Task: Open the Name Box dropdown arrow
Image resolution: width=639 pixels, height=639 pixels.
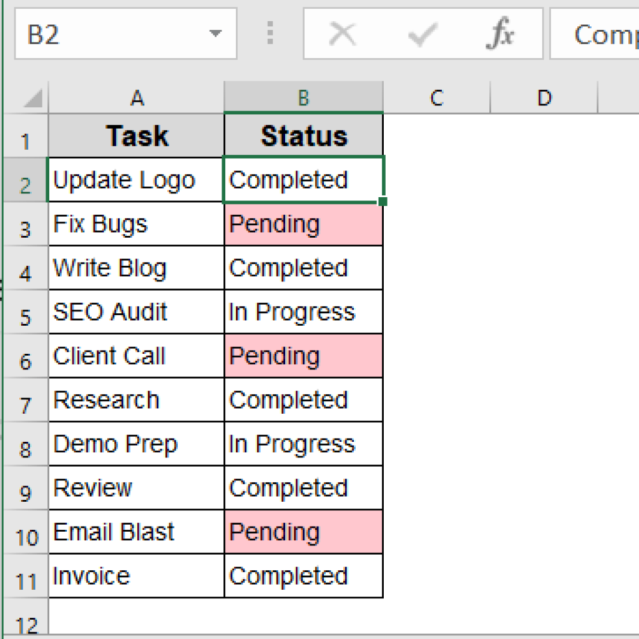Action: 215,34
